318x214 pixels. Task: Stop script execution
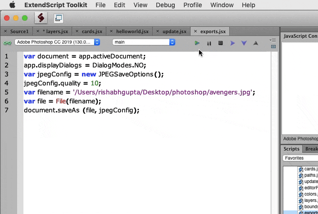point(220,43)
